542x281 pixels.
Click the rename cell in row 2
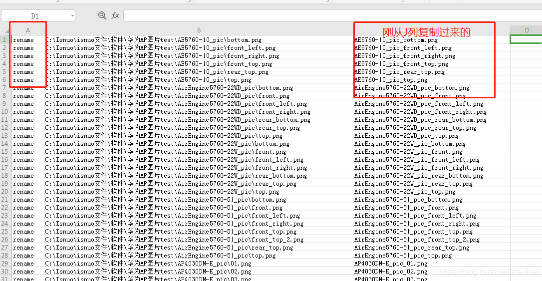(x=28, y=48)
